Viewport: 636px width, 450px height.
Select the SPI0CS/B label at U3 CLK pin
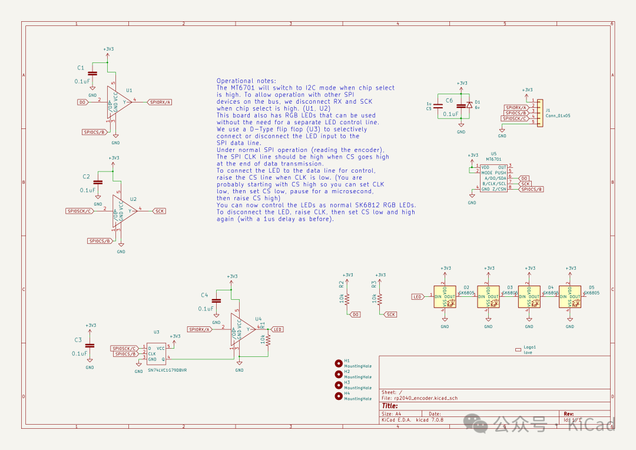pyautogui.click(x=126, y=354)
